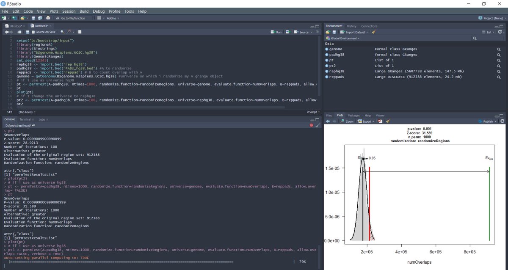Save the Untitled1 script from editor toolbar
This screenshot has width=508, height=270.
tap(28, 32)
